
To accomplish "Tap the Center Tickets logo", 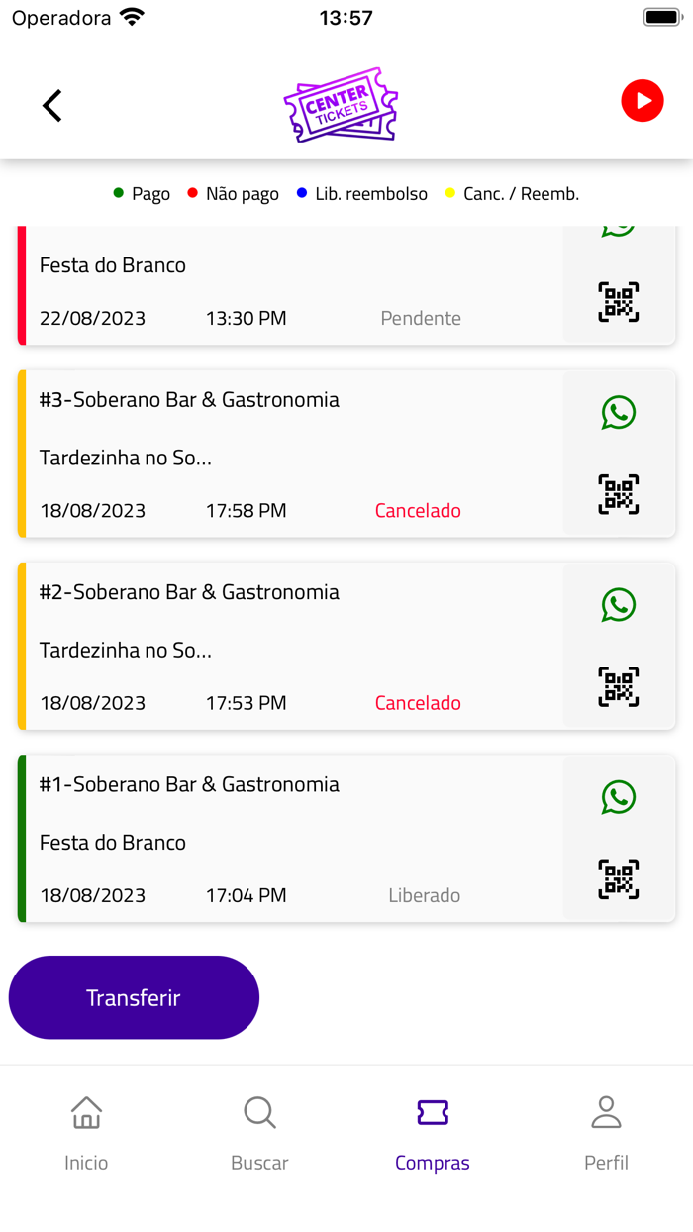I will 341,103.
